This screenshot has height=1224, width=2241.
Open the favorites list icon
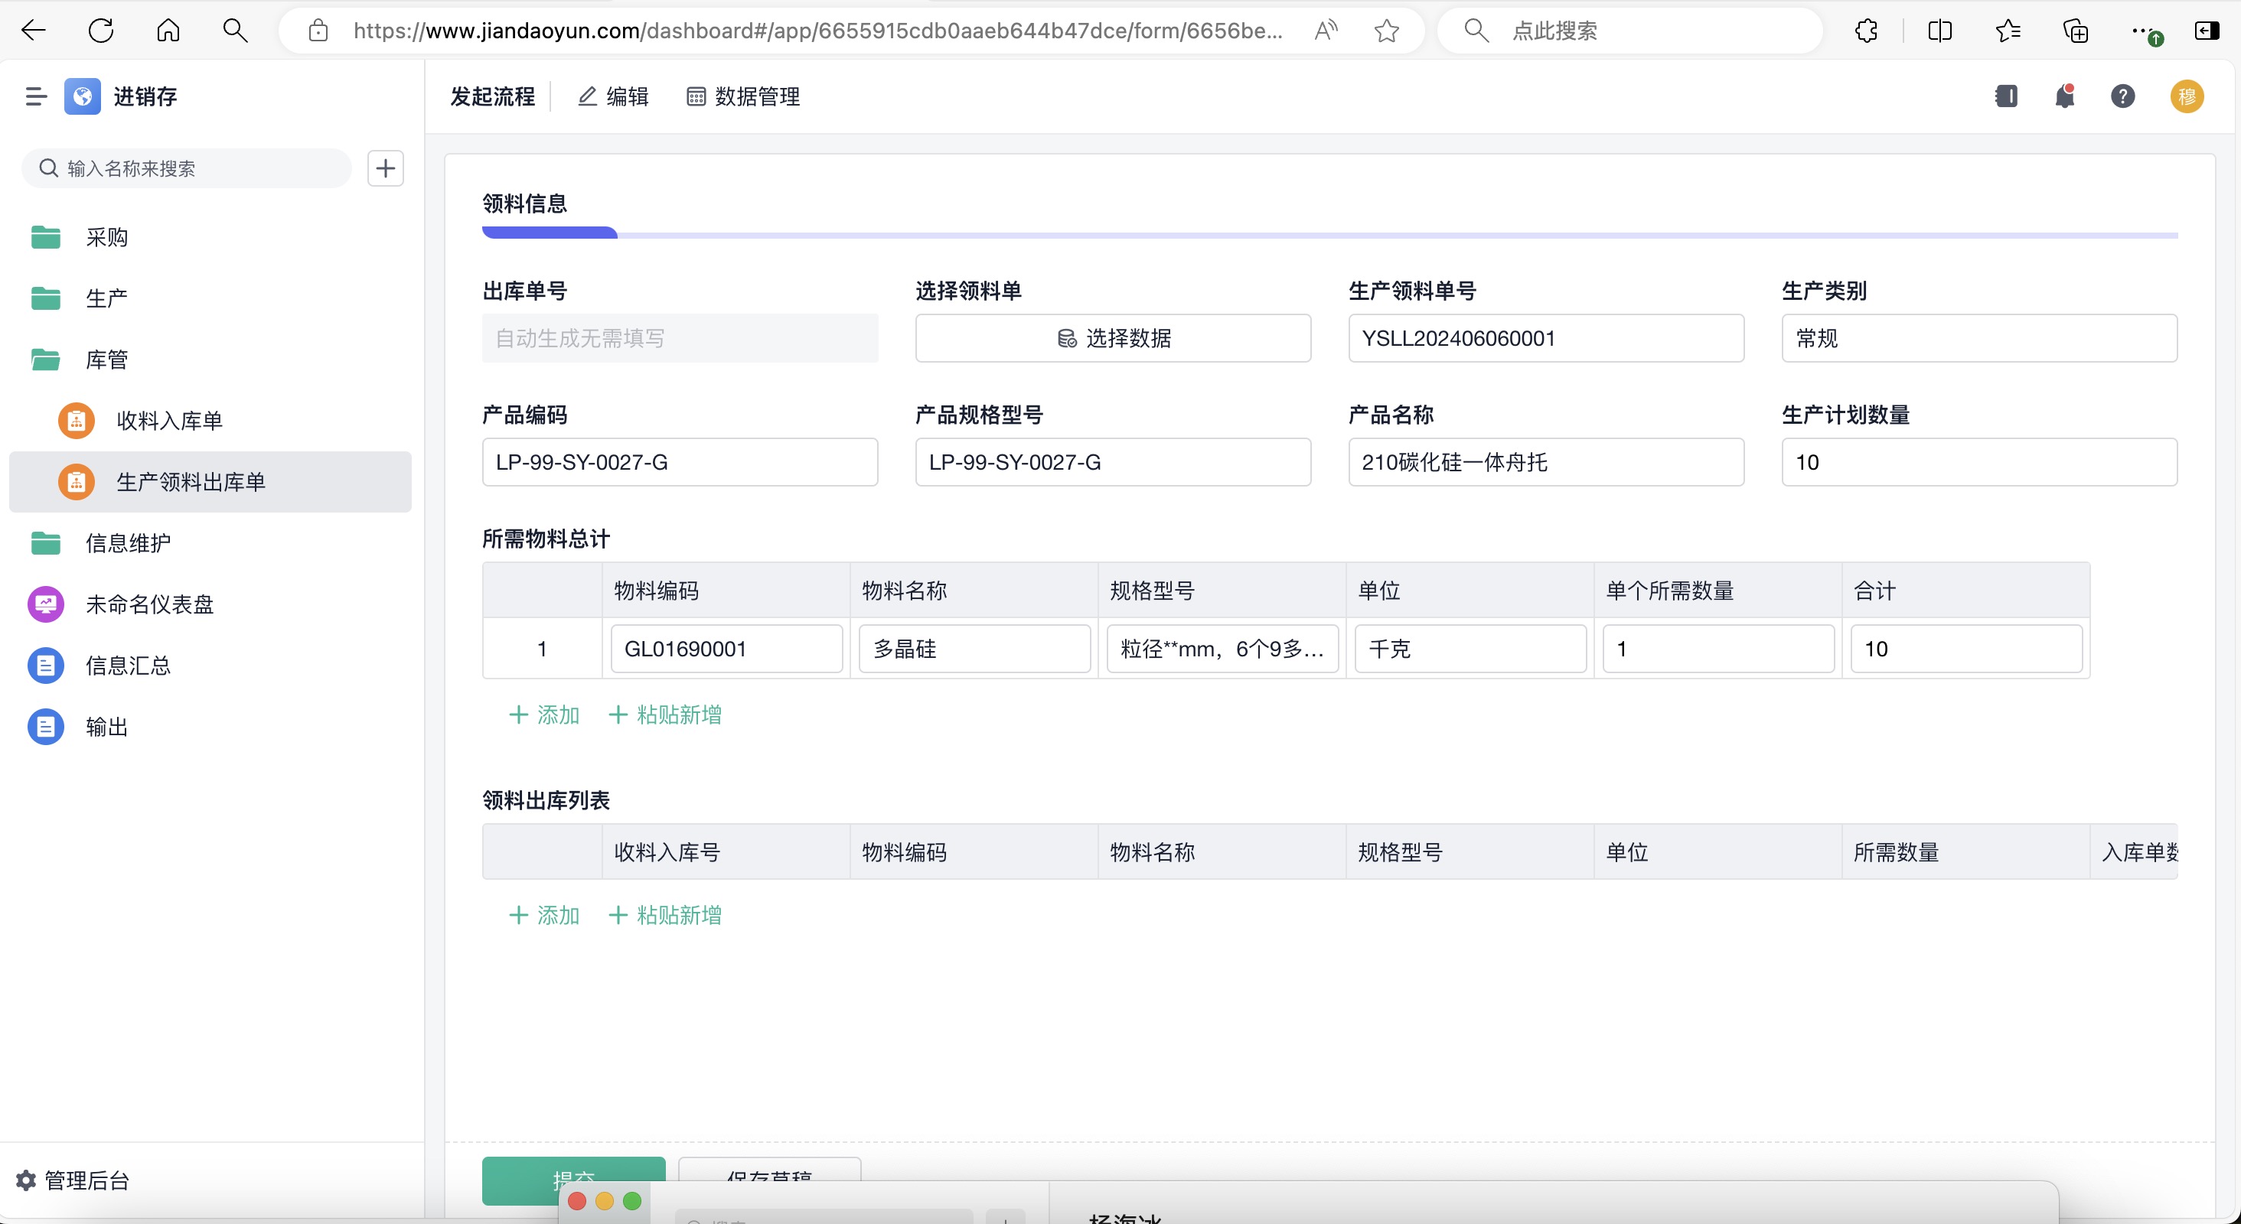2008,31
